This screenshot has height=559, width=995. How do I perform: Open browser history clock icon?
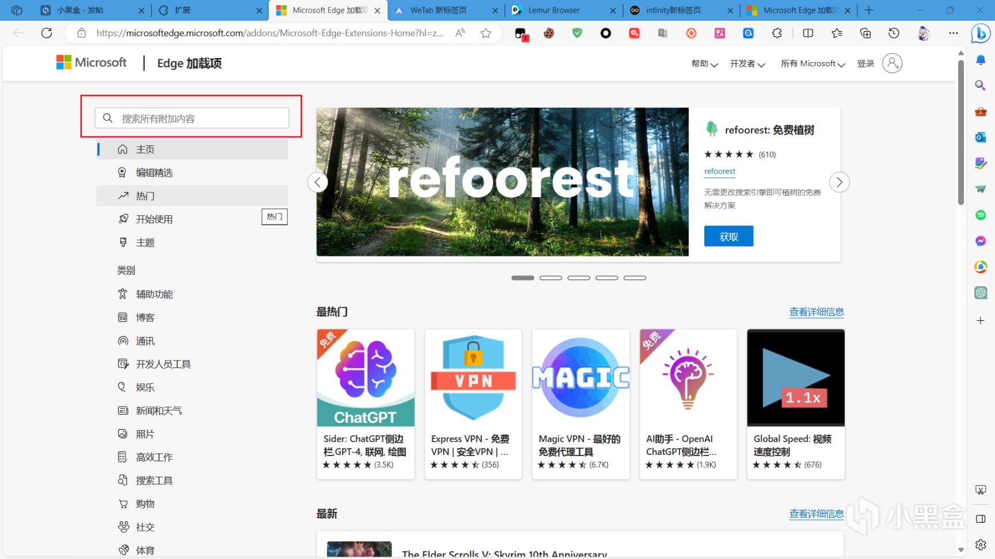pyautogui.click(x=894, y=33)
